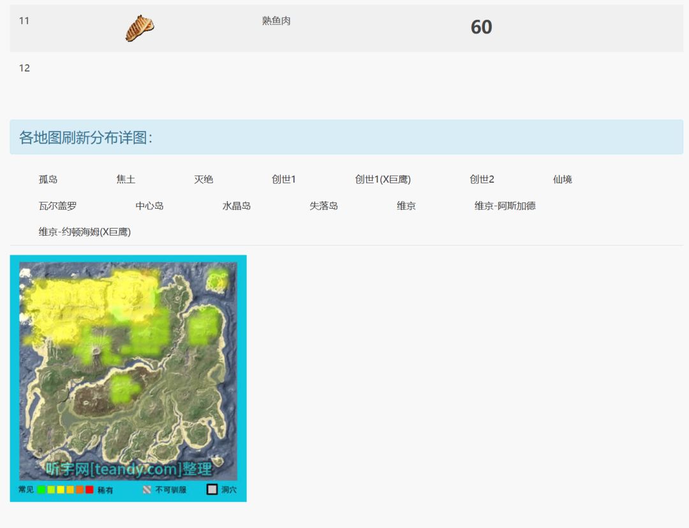The image size is (689, 528).
Task: Click row number 11
Action: (24, 20)
